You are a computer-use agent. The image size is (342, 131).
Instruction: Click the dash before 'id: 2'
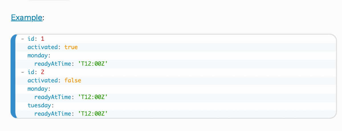coord(23,72)
